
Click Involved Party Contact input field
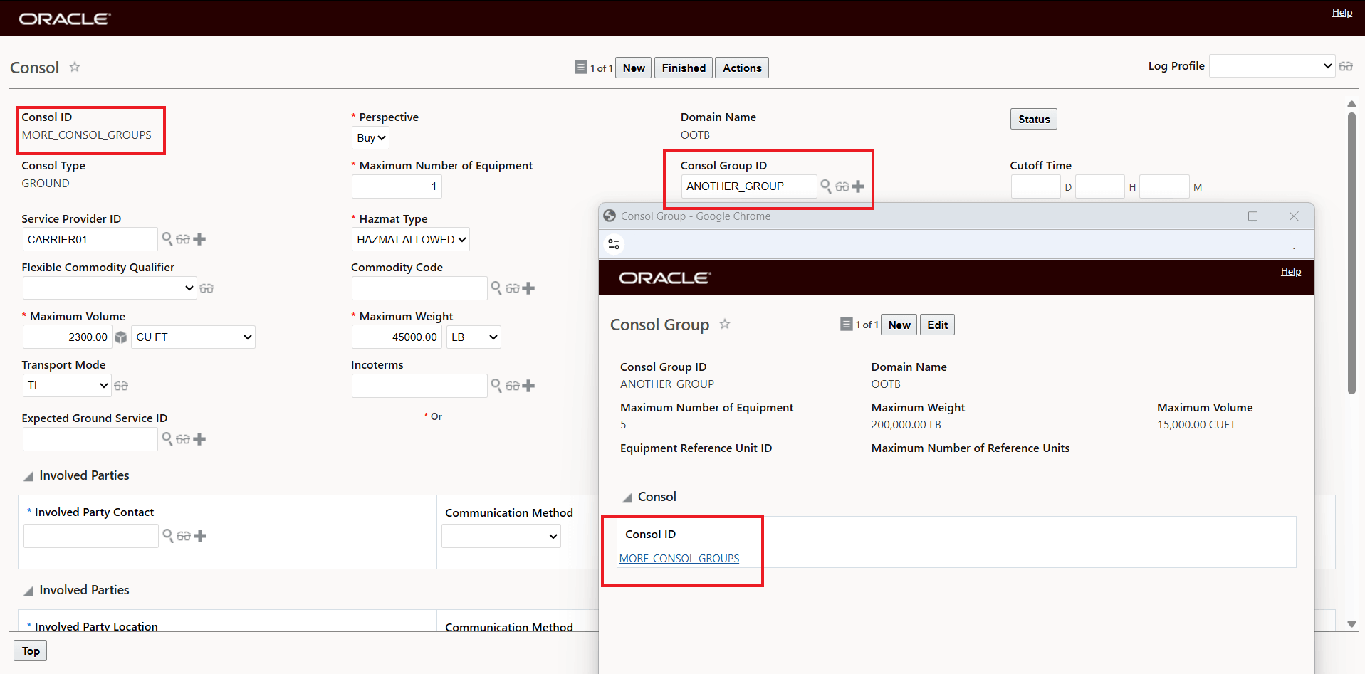90,536
